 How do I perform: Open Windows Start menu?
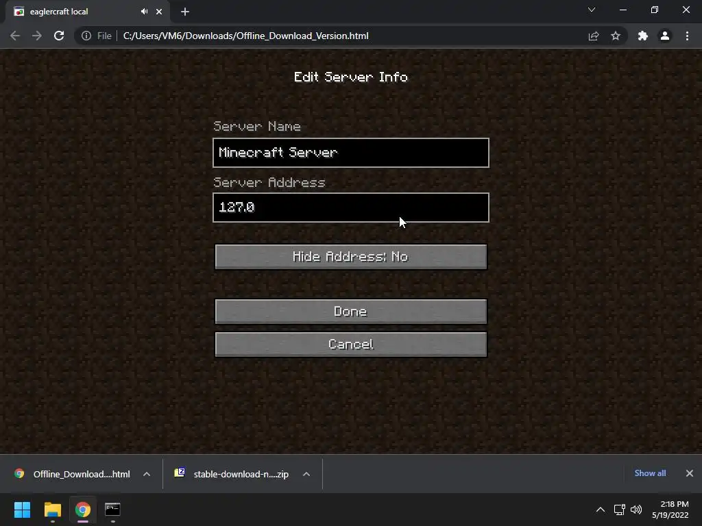pos(22,510)
